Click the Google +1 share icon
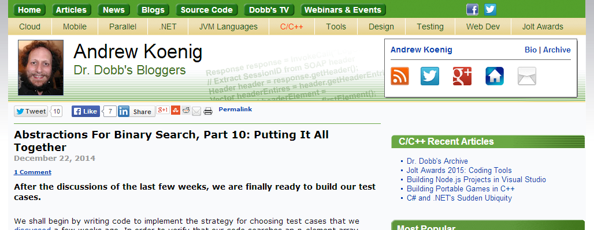594x230 pixels. 163,110
